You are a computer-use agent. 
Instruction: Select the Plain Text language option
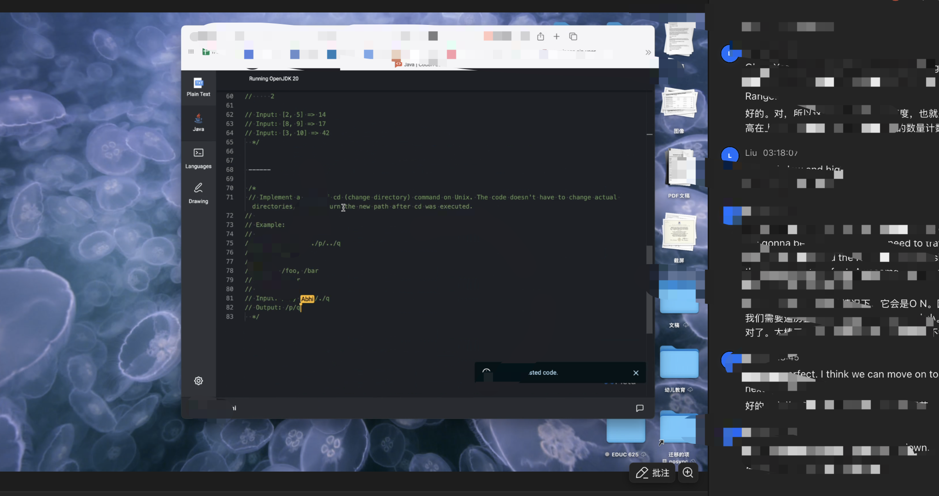pos(198,87)
